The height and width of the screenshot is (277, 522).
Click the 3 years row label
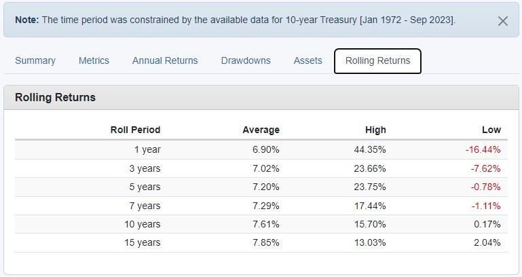(x=145, y=168)
